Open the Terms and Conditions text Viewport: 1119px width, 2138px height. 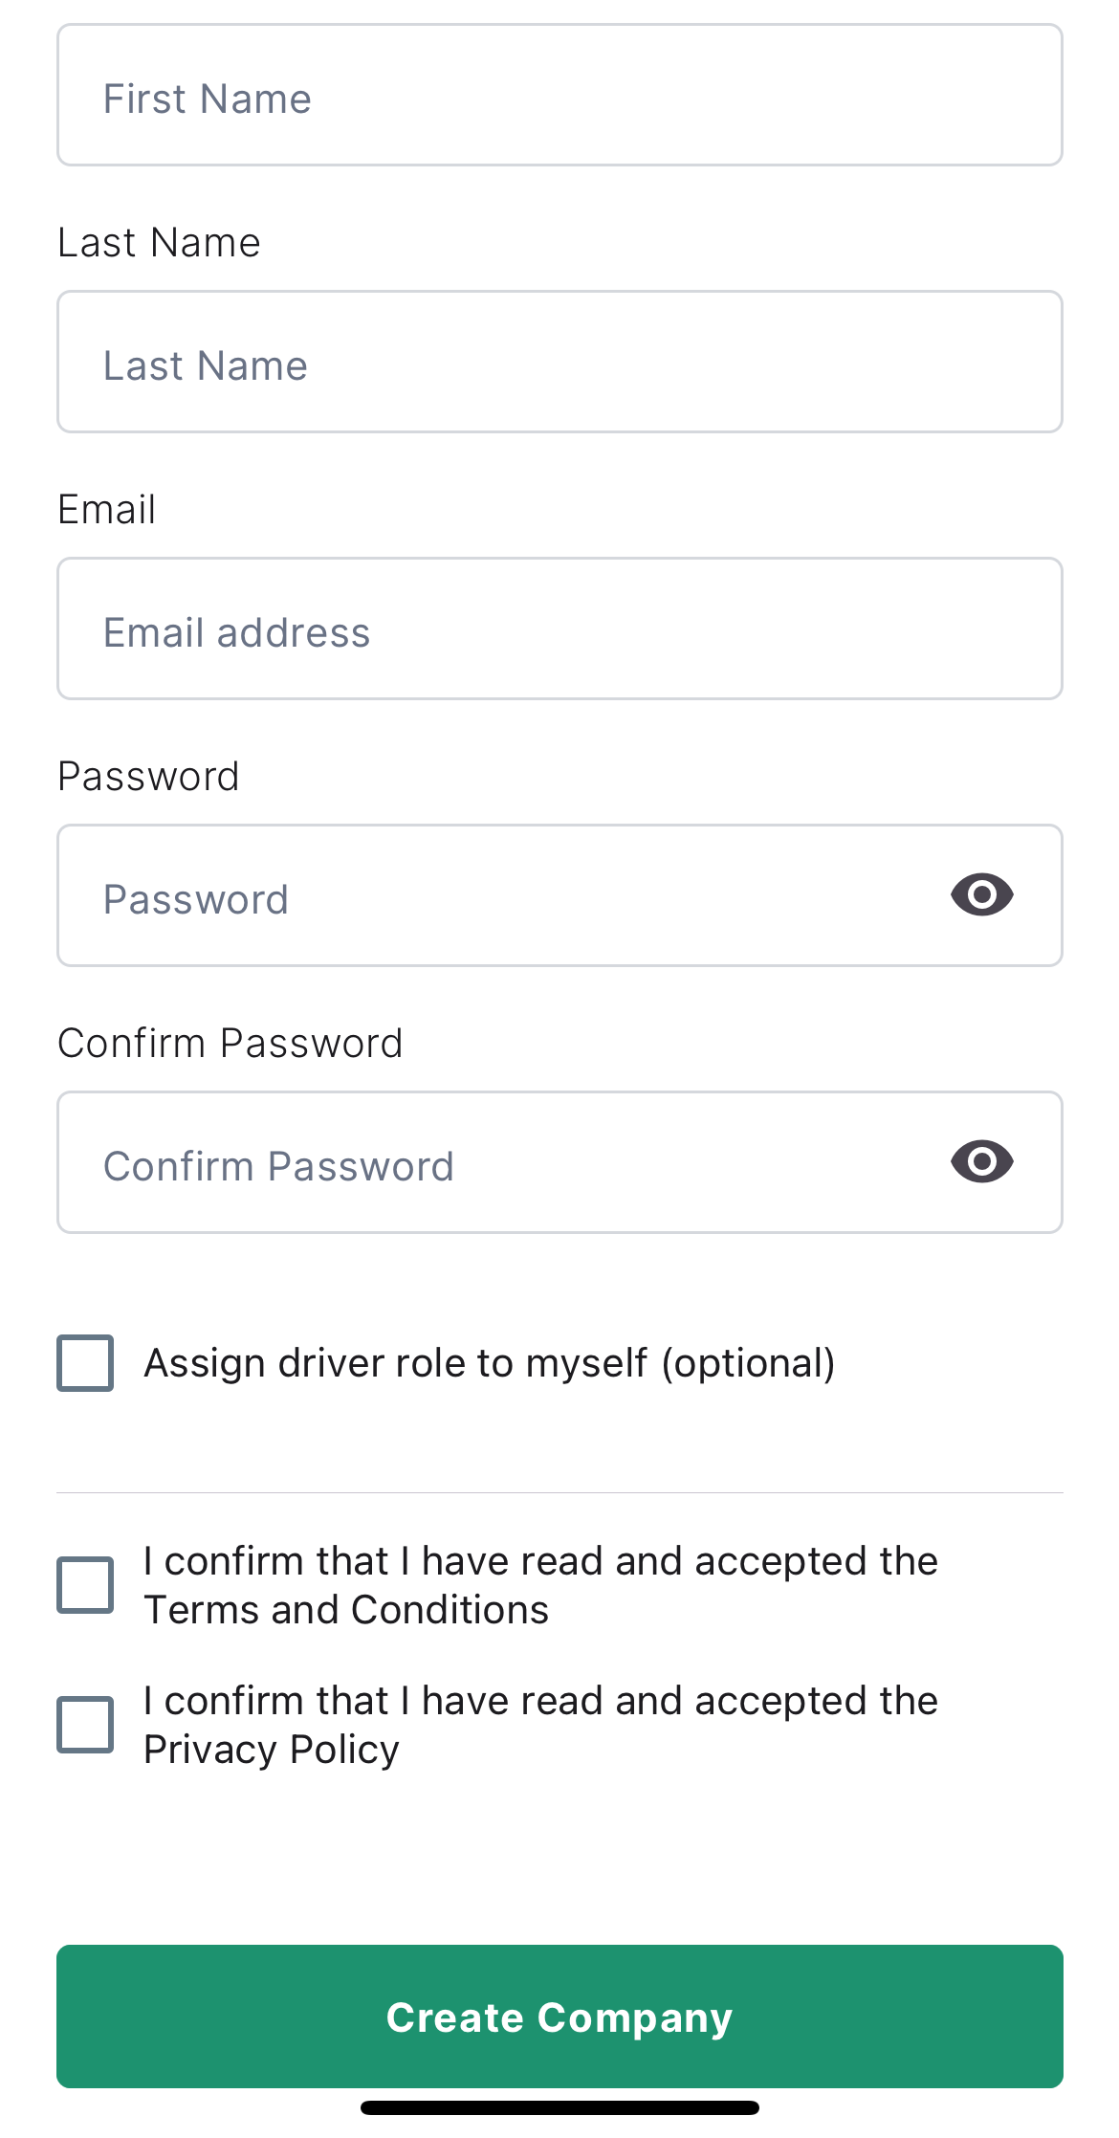345,1609
